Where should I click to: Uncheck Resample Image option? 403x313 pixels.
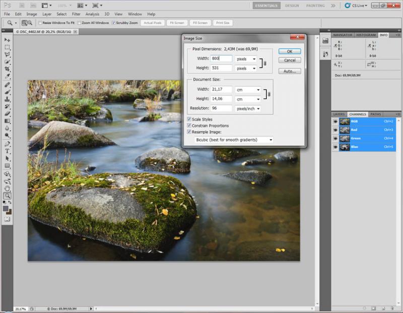(189, 132)
